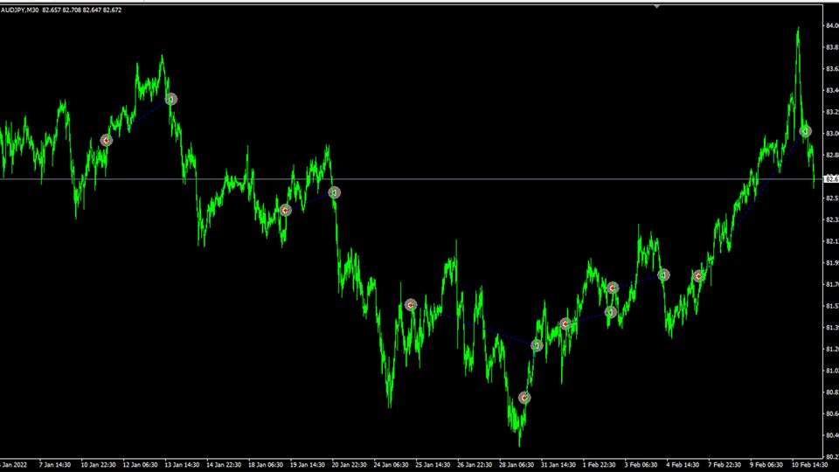
Task: Click the '10 Feb 14:30' time axis label
Action: click(810, 465)
